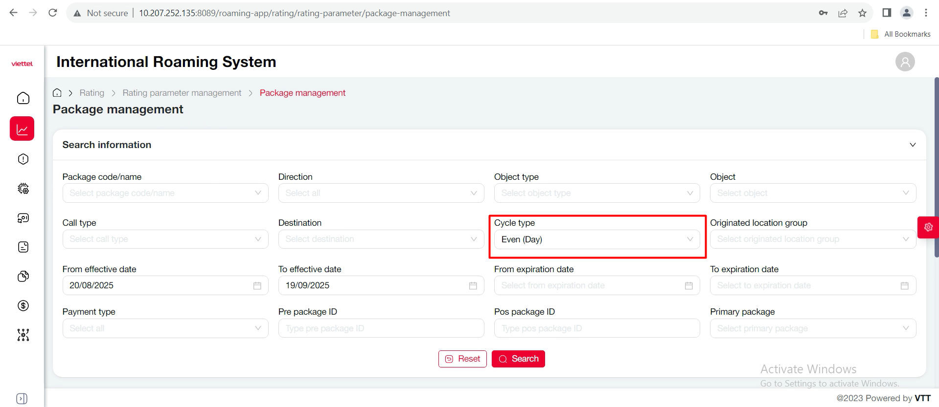Expand the sidebar using bottom toggle icon
The width and height of the screenshot is (939, 407).
[x=22, y=398]
